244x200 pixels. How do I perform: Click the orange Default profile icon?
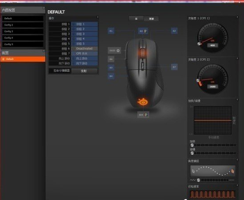(x=4, y=59)
